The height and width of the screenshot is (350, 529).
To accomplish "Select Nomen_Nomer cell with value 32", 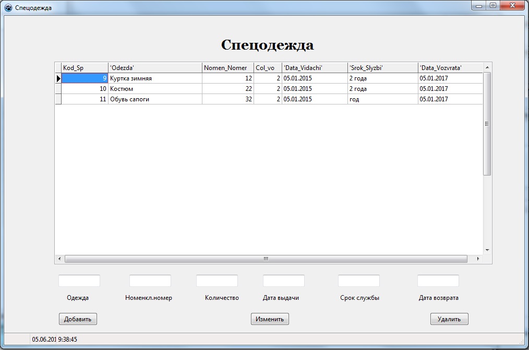I will click(228, 99).
